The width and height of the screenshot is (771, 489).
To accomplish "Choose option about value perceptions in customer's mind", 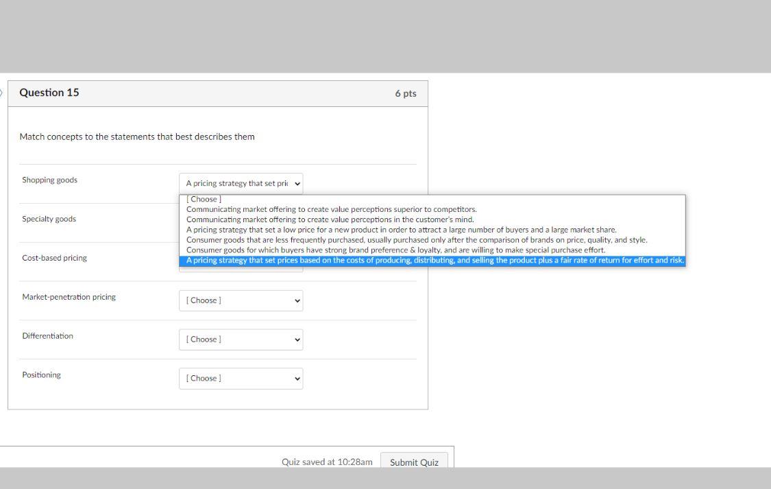I will pos(432,219).
